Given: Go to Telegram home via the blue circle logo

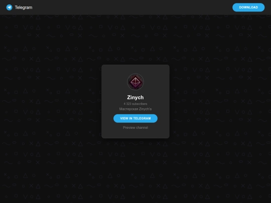Looking at the screenshot, I should 10,8.
